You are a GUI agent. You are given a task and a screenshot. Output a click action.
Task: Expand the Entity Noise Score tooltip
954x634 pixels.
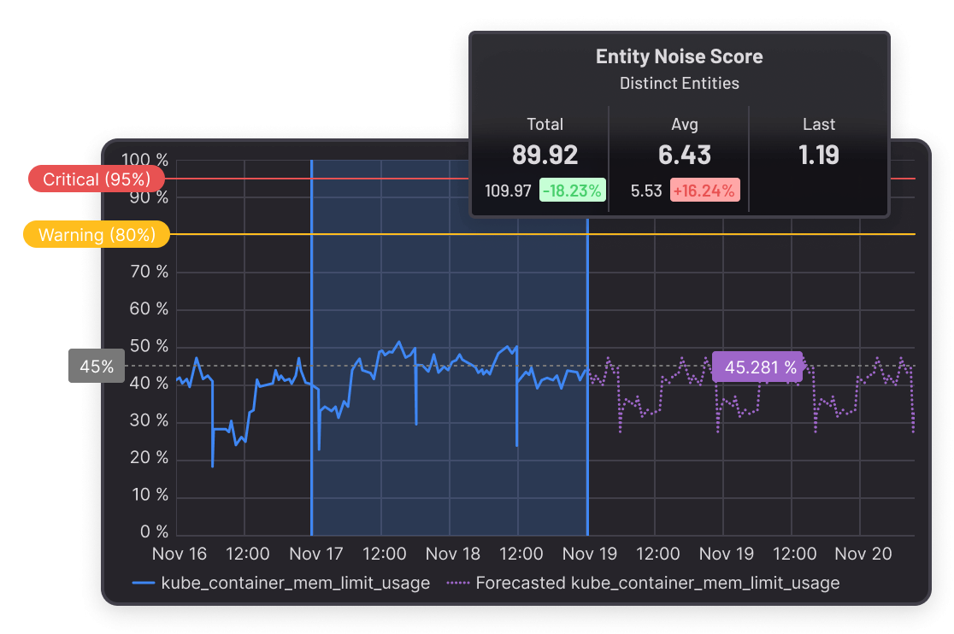click(680, 56)
